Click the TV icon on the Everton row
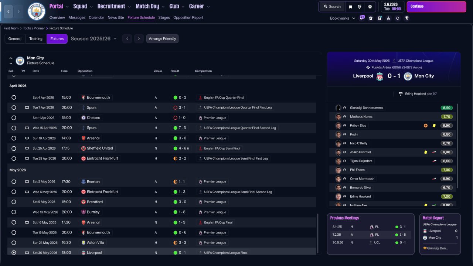 coord(27,182)
